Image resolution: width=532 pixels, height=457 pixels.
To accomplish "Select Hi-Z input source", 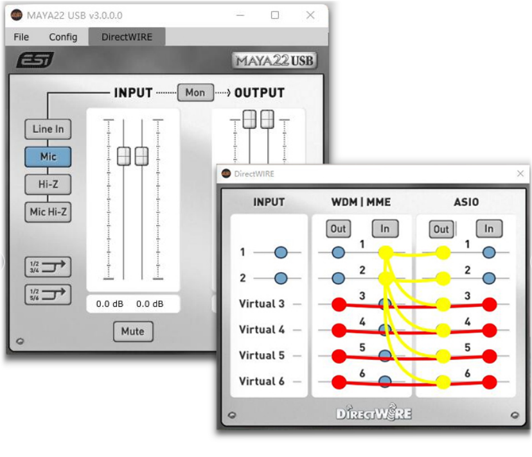I will tap(48, 184).
